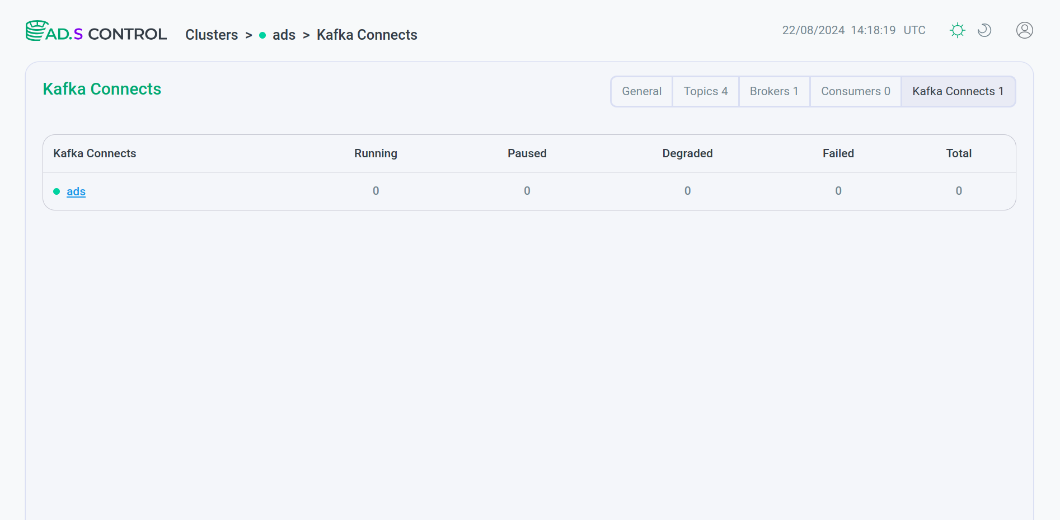1060x520 pixels.
Task: Go to Clusters in the breadcrumb
Action: [x=212, y=35]
